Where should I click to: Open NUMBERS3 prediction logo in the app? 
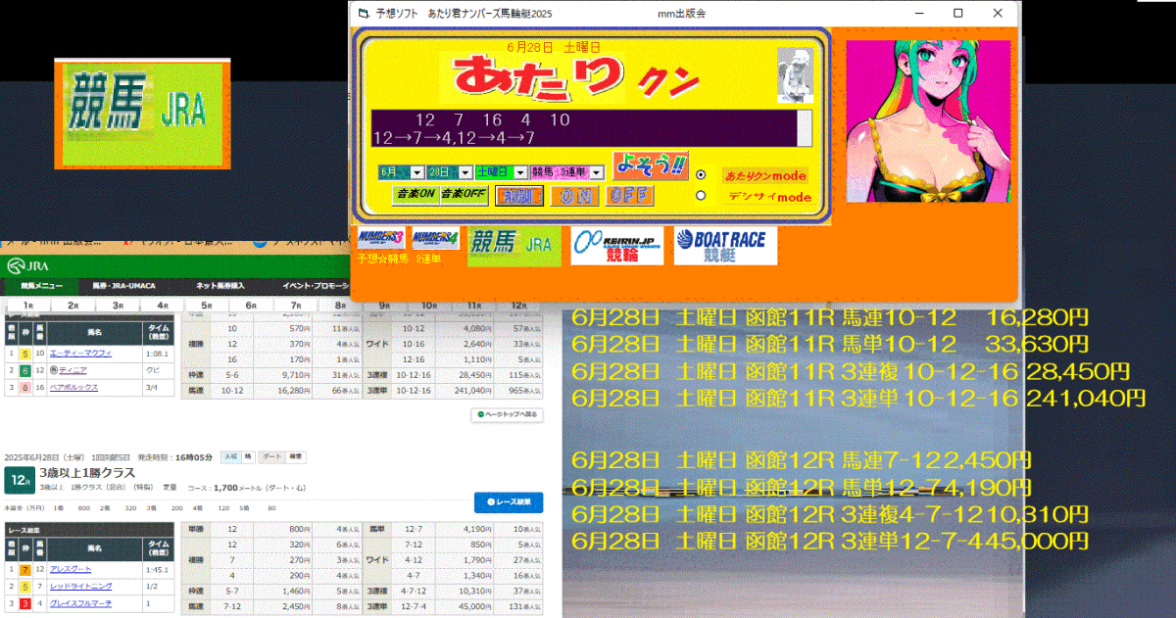click(x=380, y=239)
